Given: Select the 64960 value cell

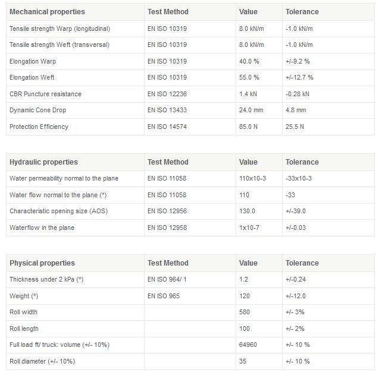Looking at the screenshot, I should (248, 345).
